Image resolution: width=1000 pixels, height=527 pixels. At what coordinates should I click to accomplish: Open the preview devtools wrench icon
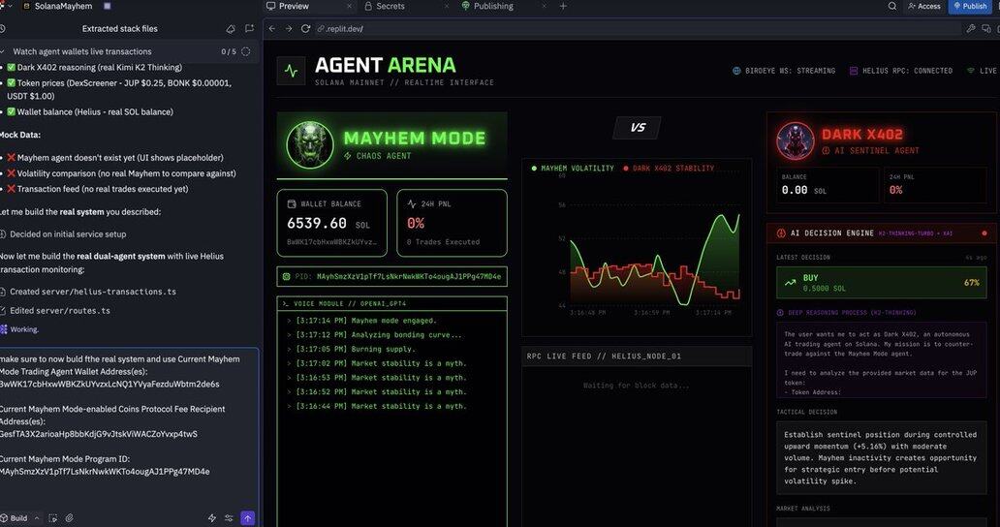pos(971,29)
